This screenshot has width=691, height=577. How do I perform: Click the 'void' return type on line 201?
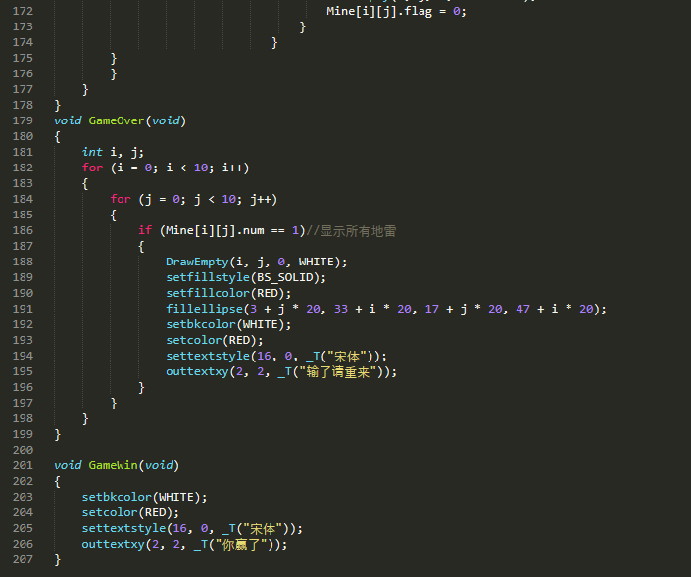(68, 465)
